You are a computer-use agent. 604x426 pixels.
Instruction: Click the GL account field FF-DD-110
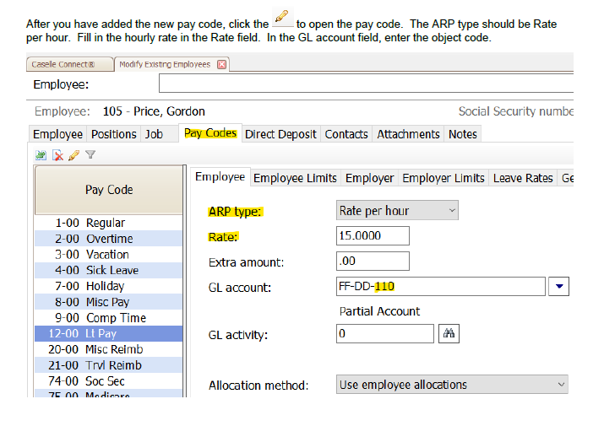coord(441,286)
